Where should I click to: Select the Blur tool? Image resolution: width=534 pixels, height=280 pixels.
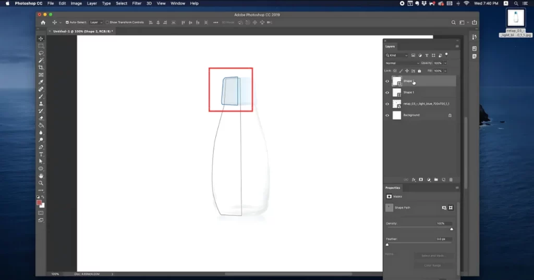coord(41,133)
